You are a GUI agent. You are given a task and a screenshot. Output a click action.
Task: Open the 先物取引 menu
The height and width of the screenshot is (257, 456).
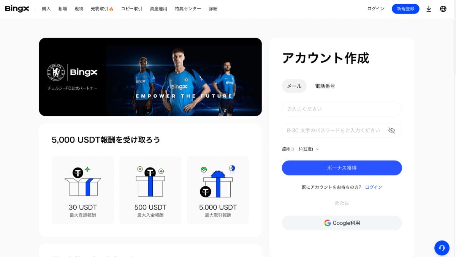point(102,9)
